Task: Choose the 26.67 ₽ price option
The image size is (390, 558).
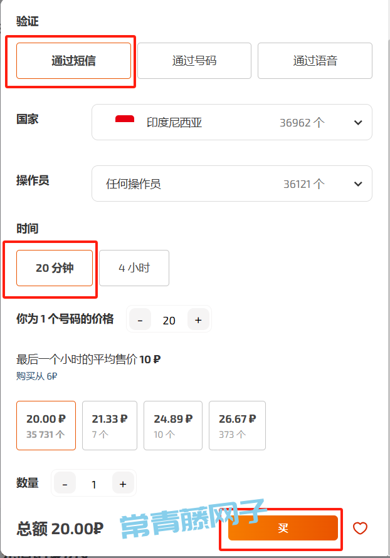Action: click(237, 425)
